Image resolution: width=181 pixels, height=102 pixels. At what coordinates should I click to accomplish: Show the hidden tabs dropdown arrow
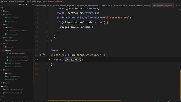176,6
